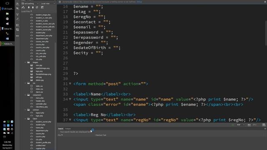Screen dimensions: 267x150
Task: Click the Reg No label code line
Action: pos(104,115)
